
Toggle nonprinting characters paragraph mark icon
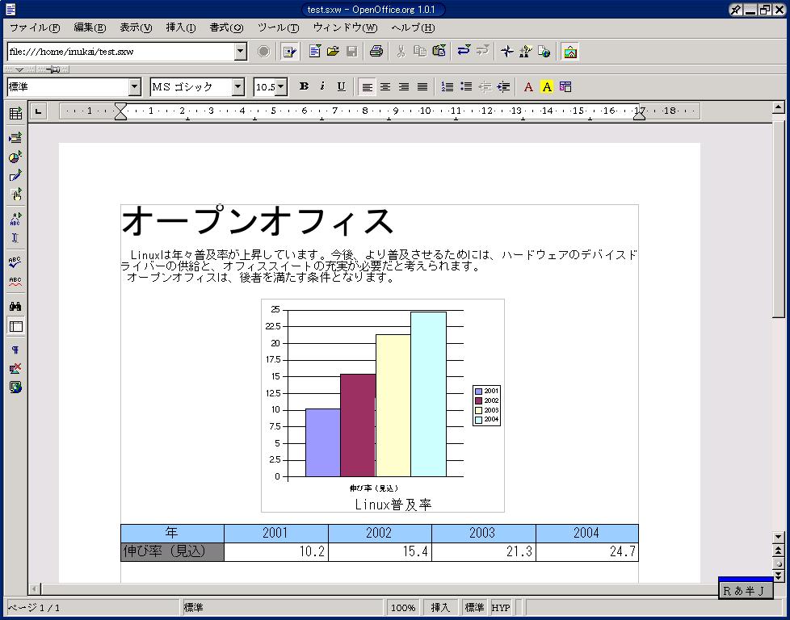(x=15, y=350)
